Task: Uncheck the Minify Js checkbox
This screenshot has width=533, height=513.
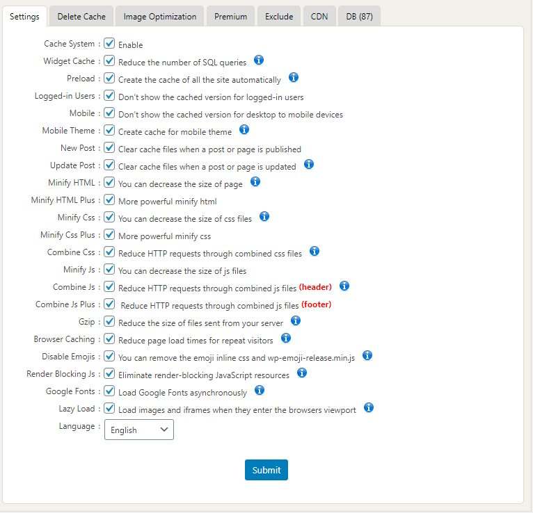Action: 110,270
